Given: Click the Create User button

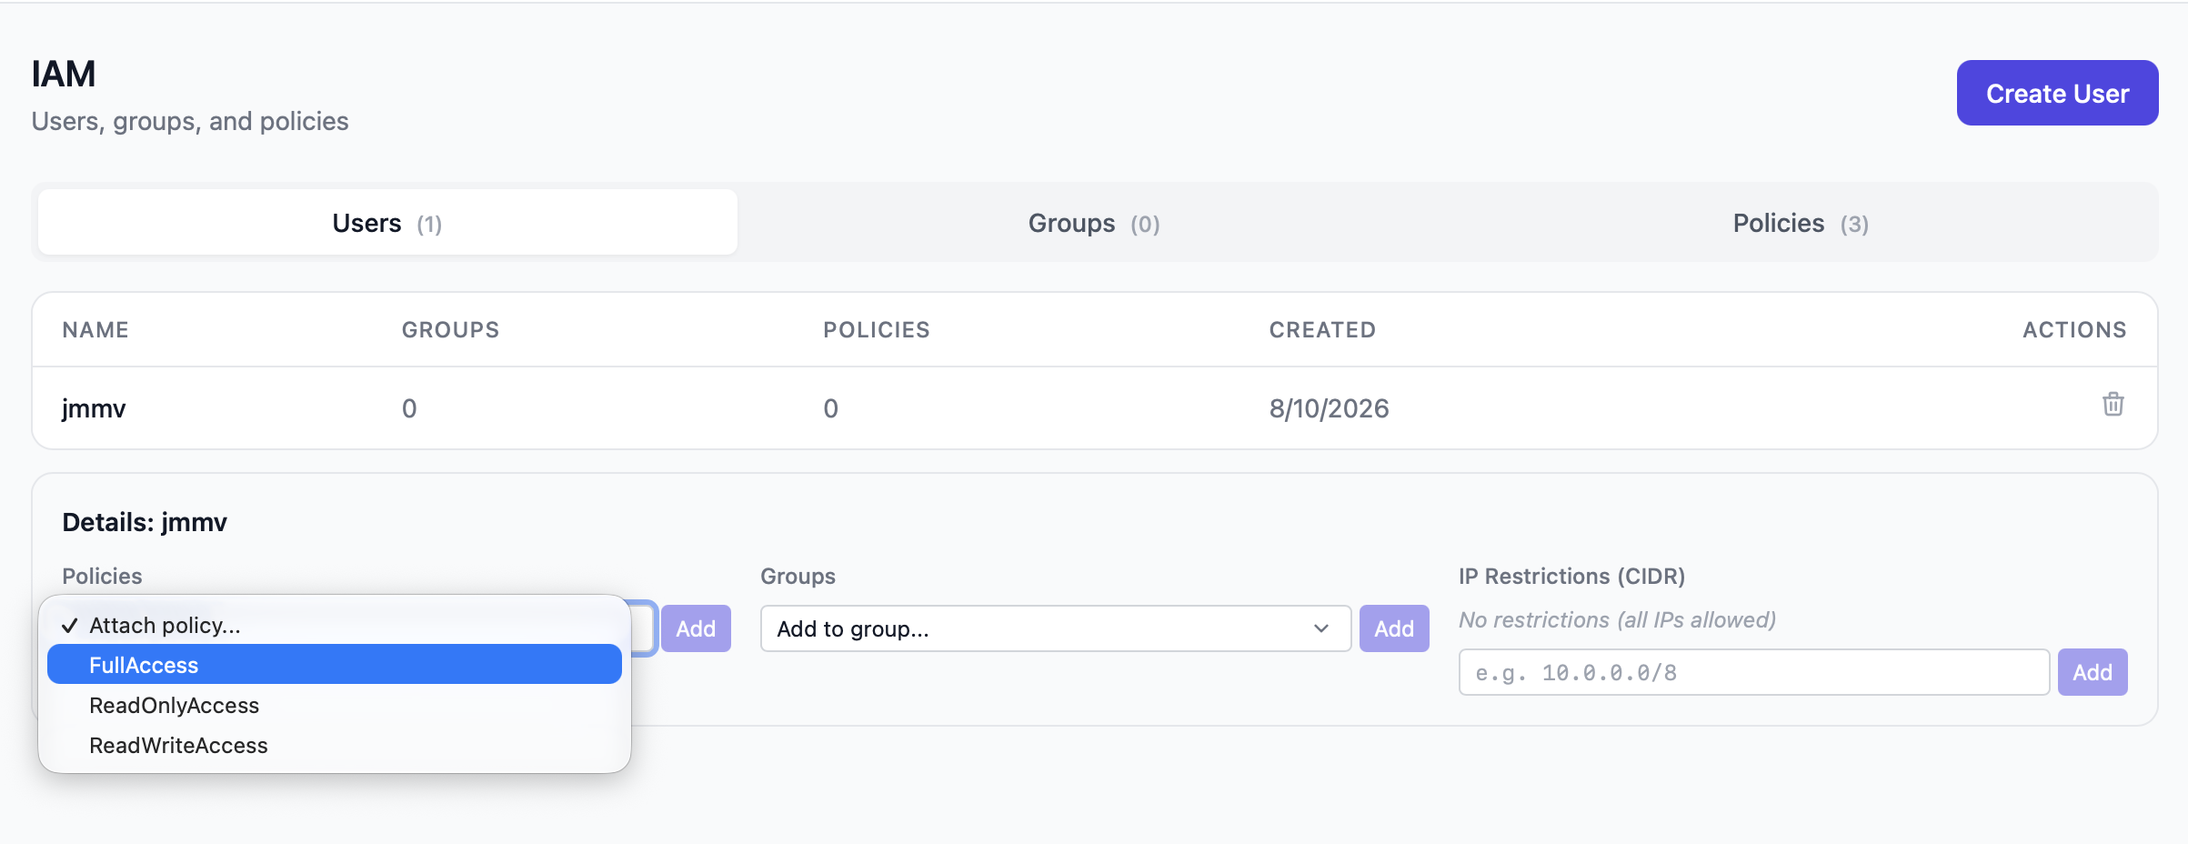Looking at the screenshot, I should (2057, 93).
